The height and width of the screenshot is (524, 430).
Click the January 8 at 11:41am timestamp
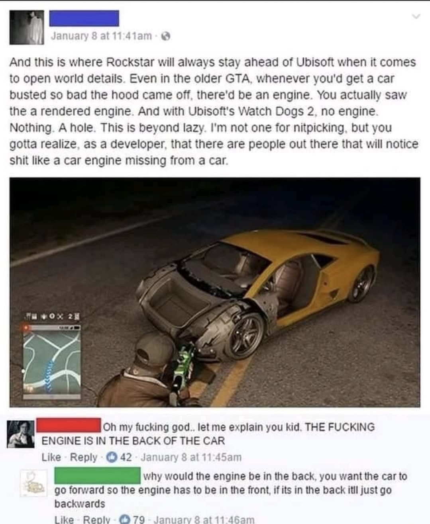[101, 36]
